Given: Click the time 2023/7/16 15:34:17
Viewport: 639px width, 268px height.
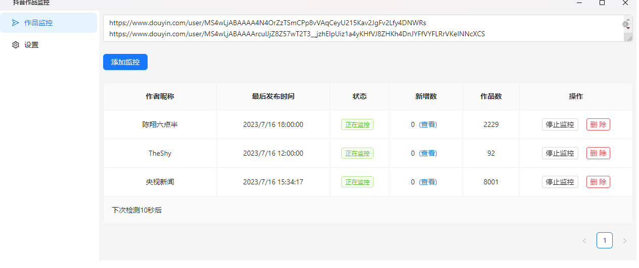Looking at the screenshot, I should pyautogui.click(x=273, y=182).
